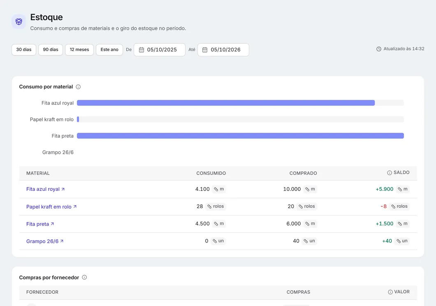Click un tag beside balance +40
Image resolution: width=436 pixels, height=306 pixels.
tap(402, 241)
